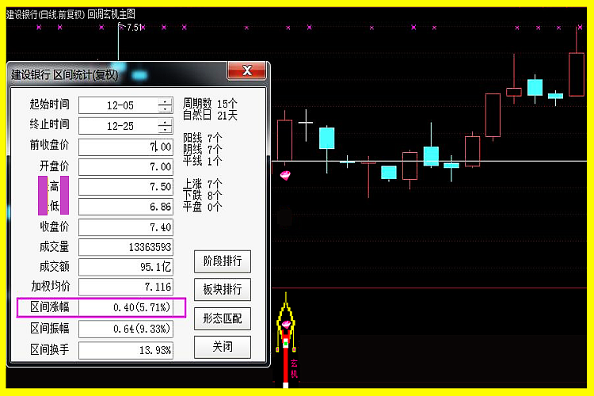This screenshot has width=594, height=396.
Task: Open 板块排行 sector ranking
Action: tap(222, 290)
